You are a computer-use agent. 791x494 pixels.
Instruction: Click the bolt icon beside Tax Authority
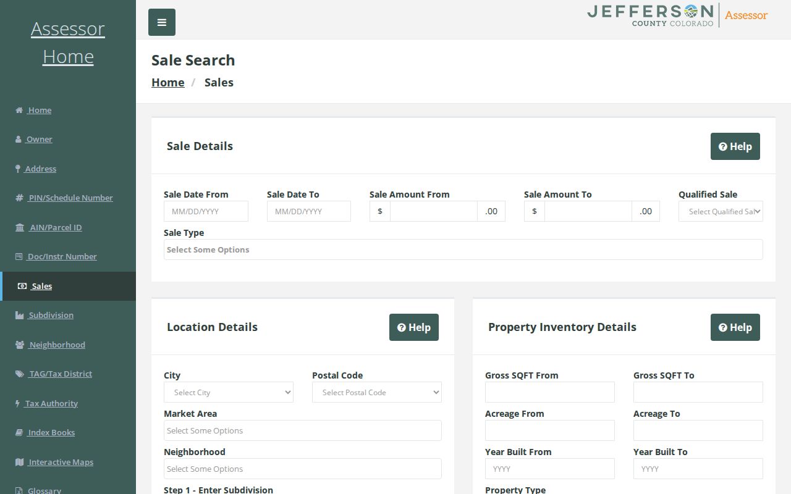[17, 403]
